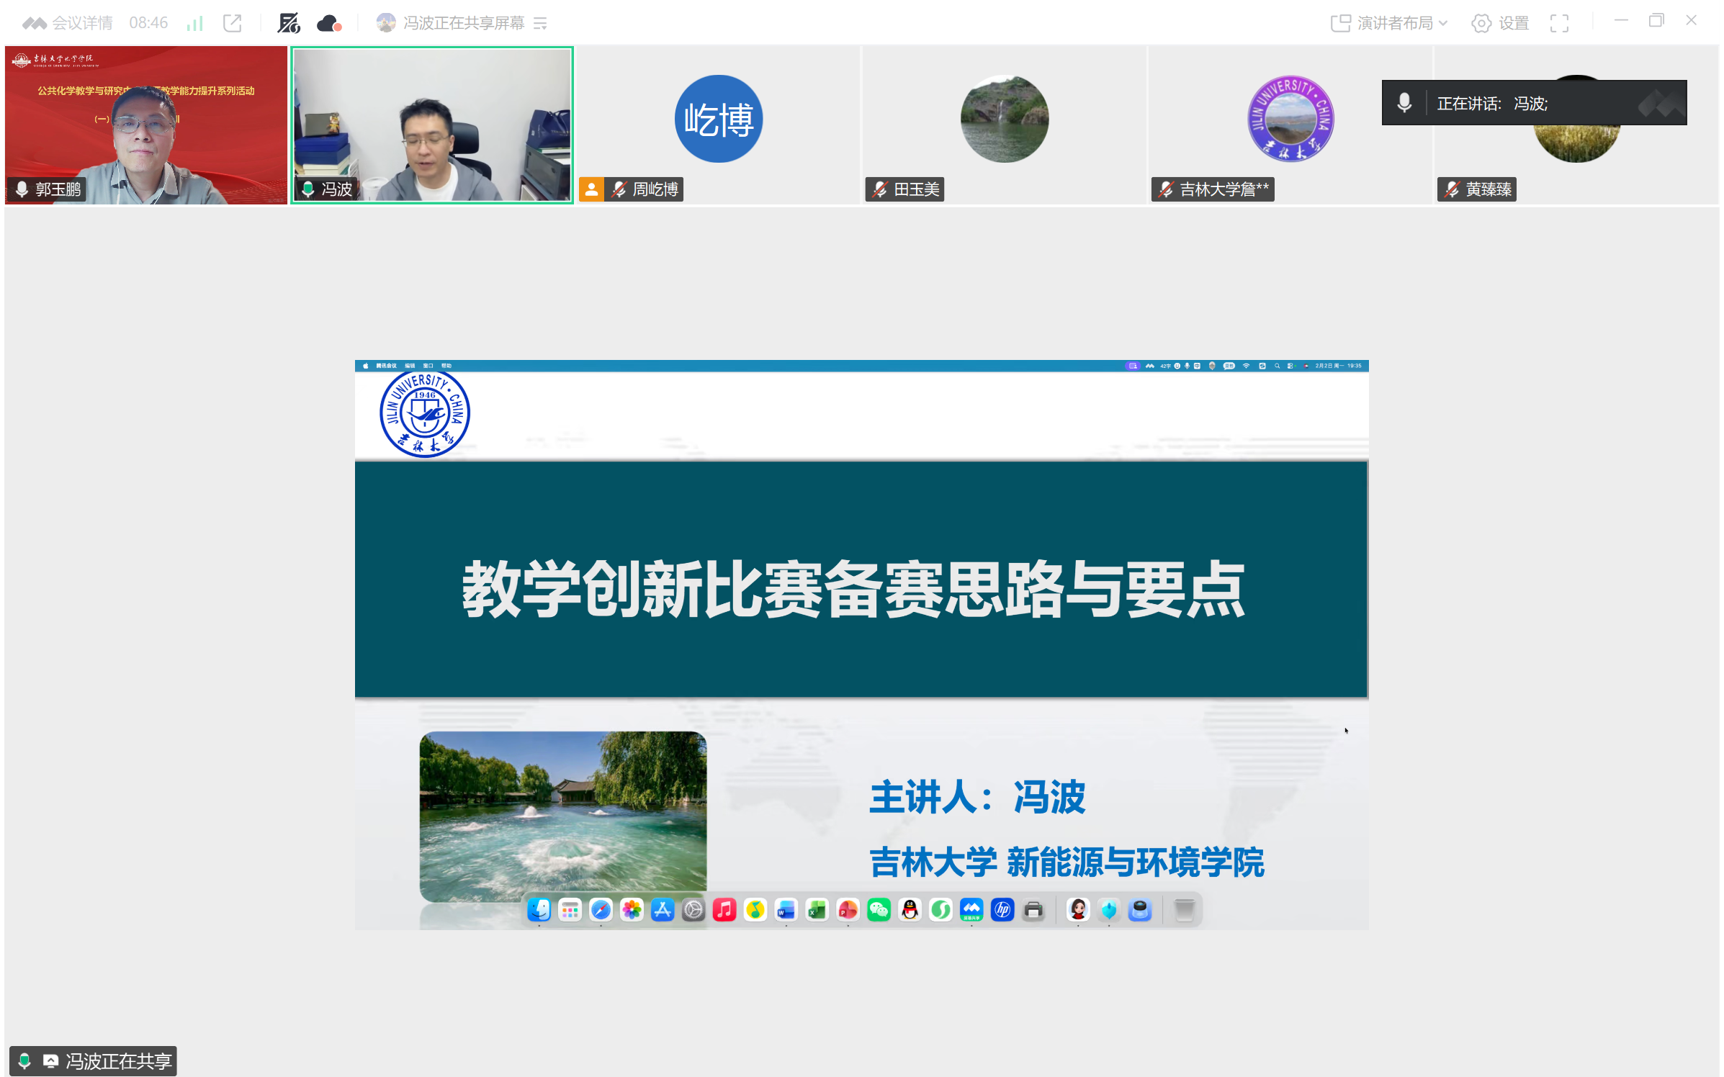Click orange host badge beside 周屹博

591,189
